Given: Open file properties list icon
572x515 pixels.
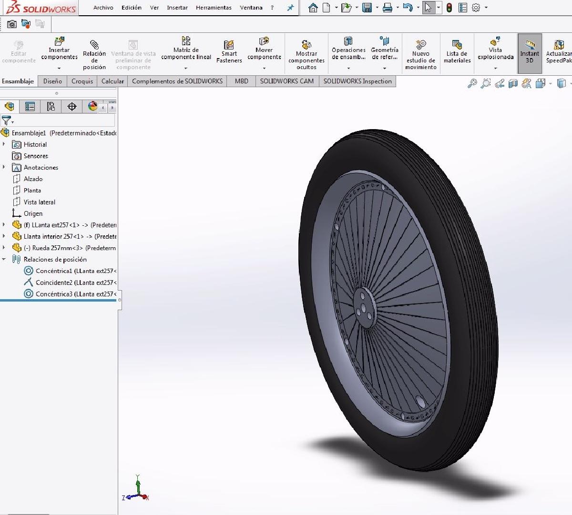Looking at the screenshot, I should 462,8.
